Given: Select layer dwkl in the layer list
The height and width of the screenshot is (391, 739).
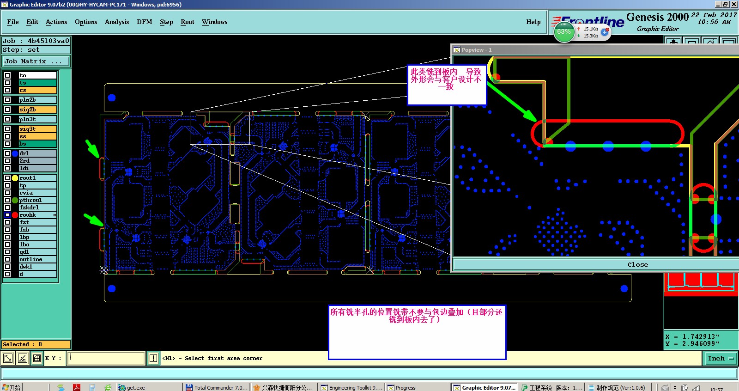Looking at the screenshot, I should click(37, 267).
